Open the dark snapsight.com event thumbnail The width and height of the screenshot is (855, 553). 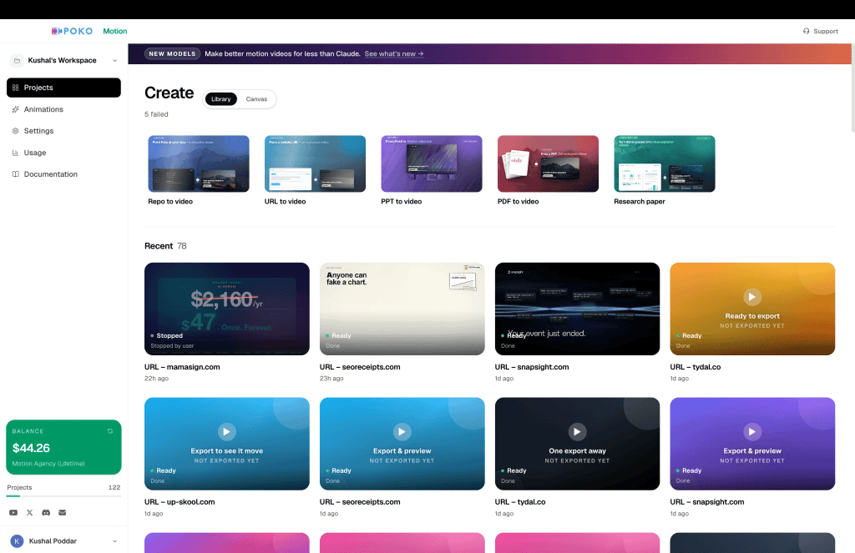pos(577,309)
